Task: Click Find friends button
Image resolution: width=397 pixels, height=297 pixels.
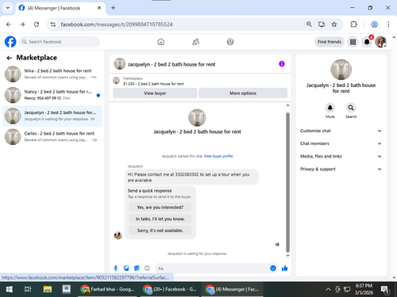Action: 330,42
